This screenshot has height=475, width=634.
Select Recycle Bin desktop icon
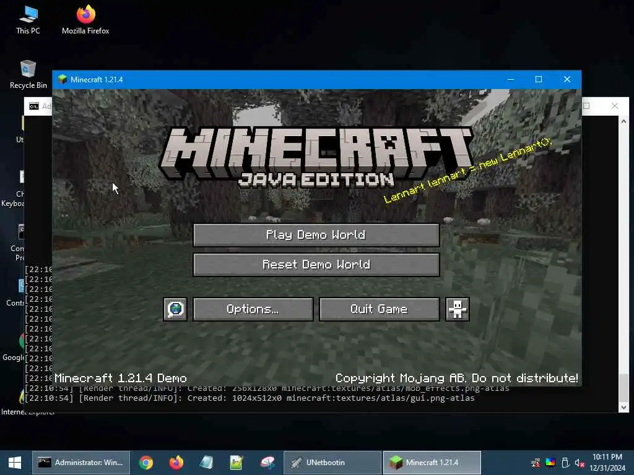28,74
